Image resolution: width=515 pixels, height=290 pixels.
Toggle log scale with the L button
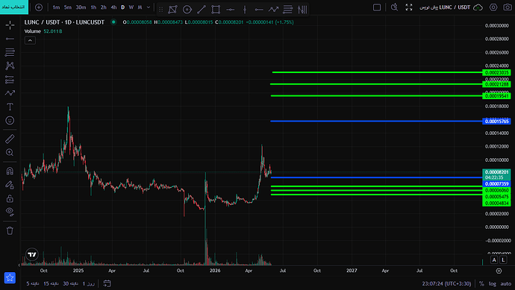503,260
